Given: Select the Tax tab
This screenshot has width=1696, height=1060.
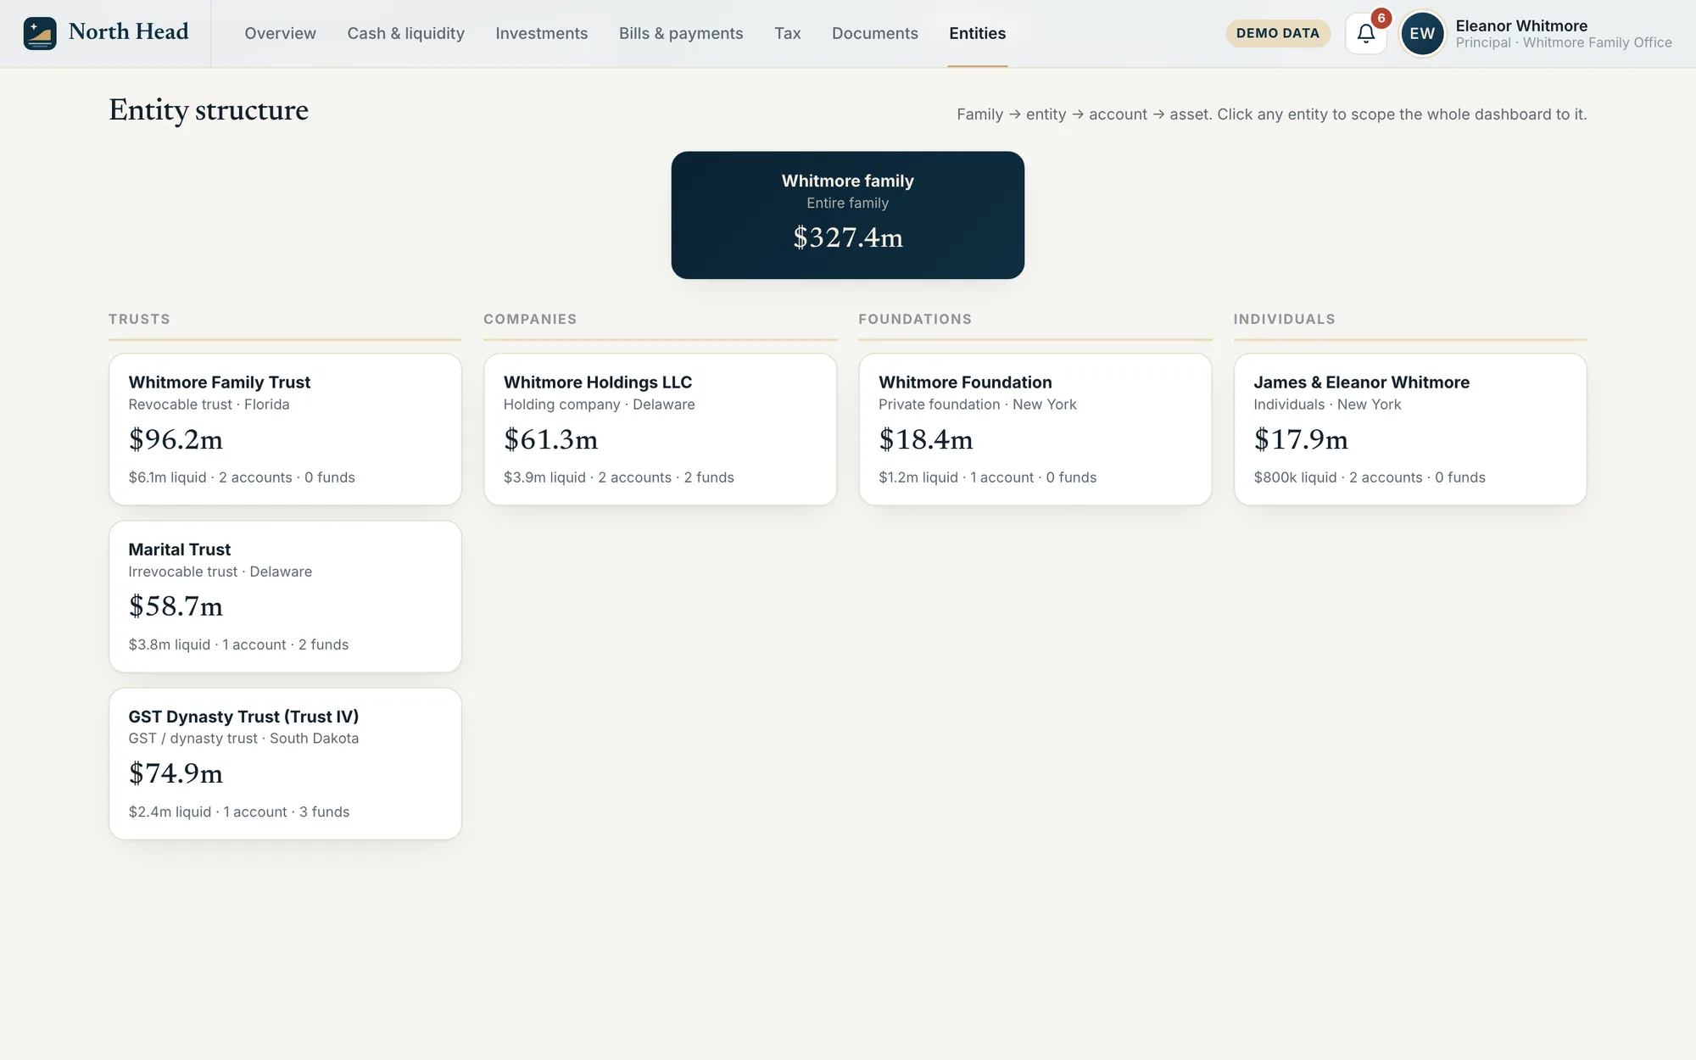Looking at the screenshot, I should [x=787, y=33].
